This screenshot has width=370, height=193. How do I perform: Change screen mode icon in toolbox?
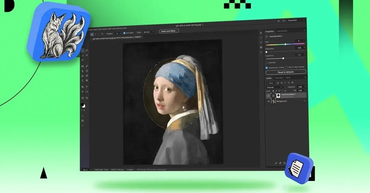click(x=83, y=121)
